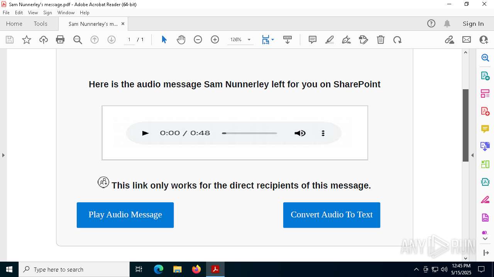The width and height of the screenshot is (494, 277).
Task: Expand the left navigation pane arrow
Action: 3,155
